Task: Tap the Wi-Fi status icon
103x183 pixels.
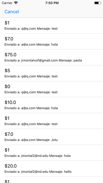Action: point(16,3)
